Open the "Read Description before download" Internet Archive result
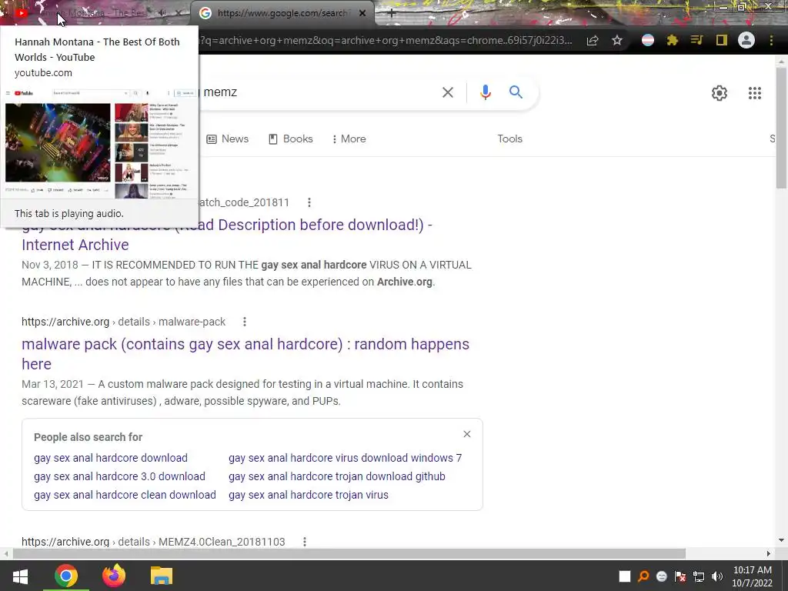 227,235
